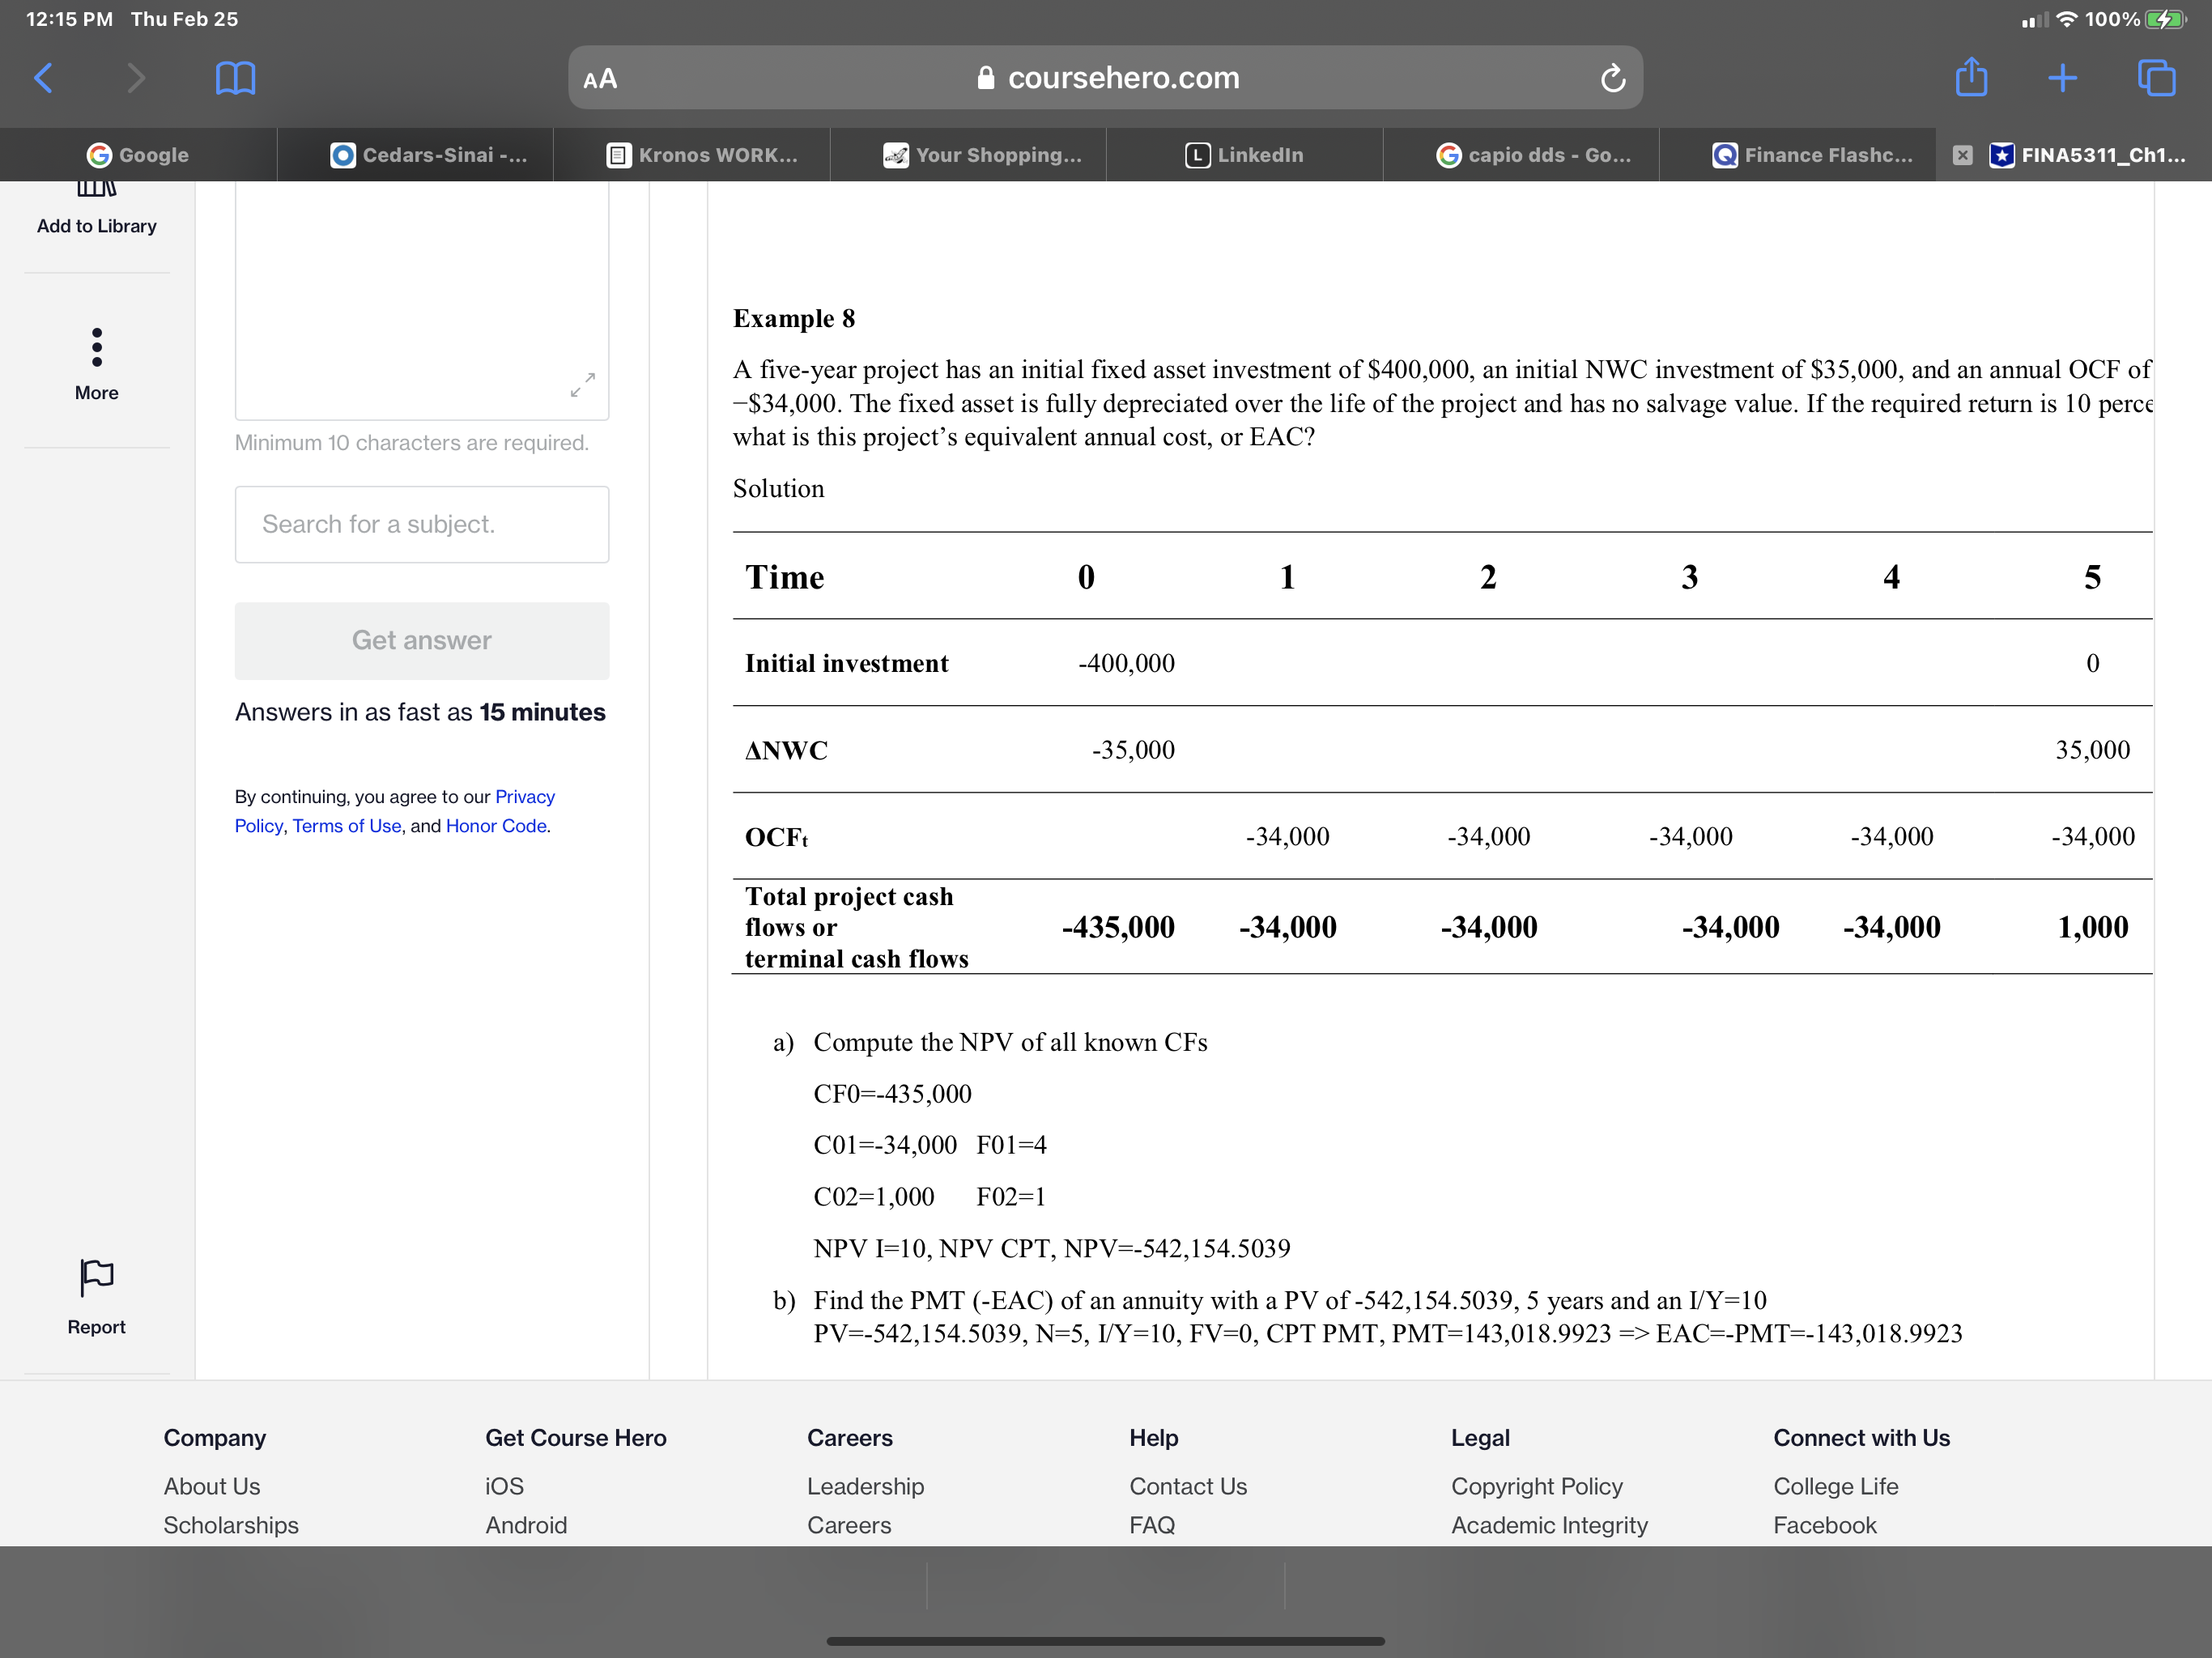Close the FINA5311_Ch1 tab
The width and height of the screenshot is (2212, 1658).
[1962, 155]
